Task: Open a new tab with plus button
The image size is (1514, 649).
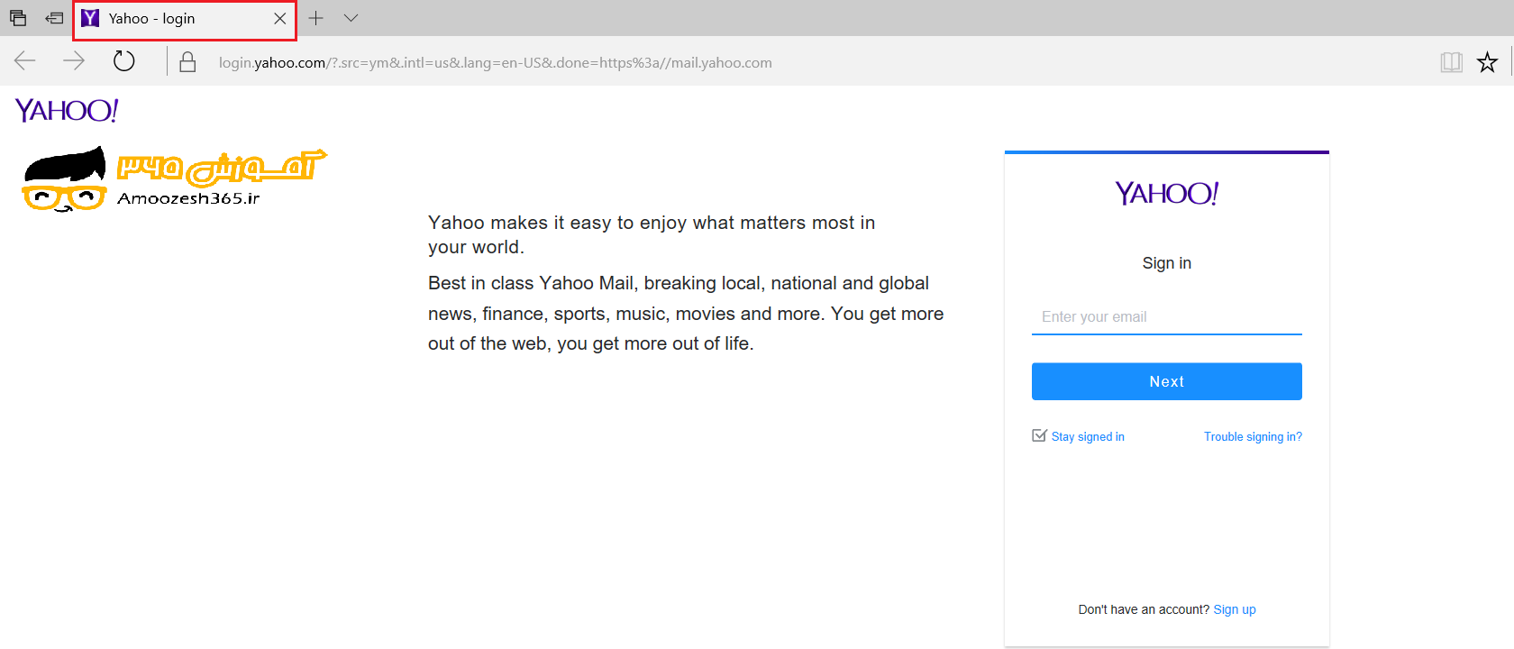Action: 316,18
